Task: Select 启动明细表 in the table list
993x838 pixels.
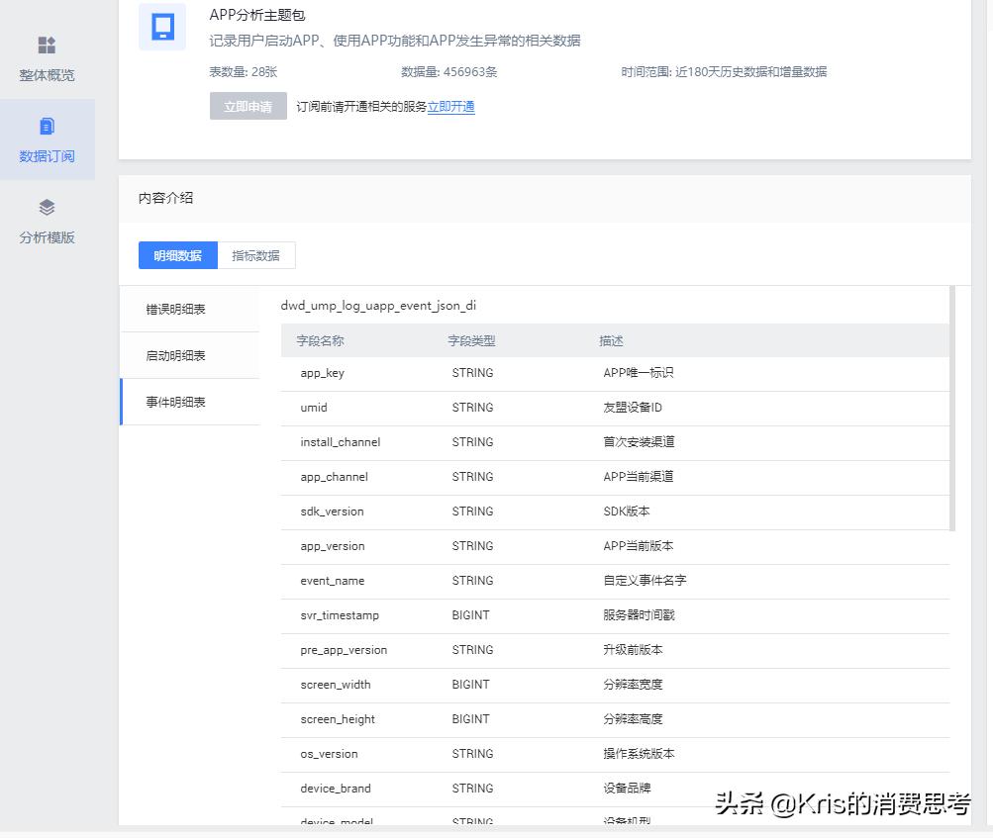Action: [x=175, y=355]
